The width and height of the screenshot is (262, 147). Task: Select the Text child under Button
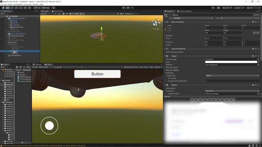[16, 53]
